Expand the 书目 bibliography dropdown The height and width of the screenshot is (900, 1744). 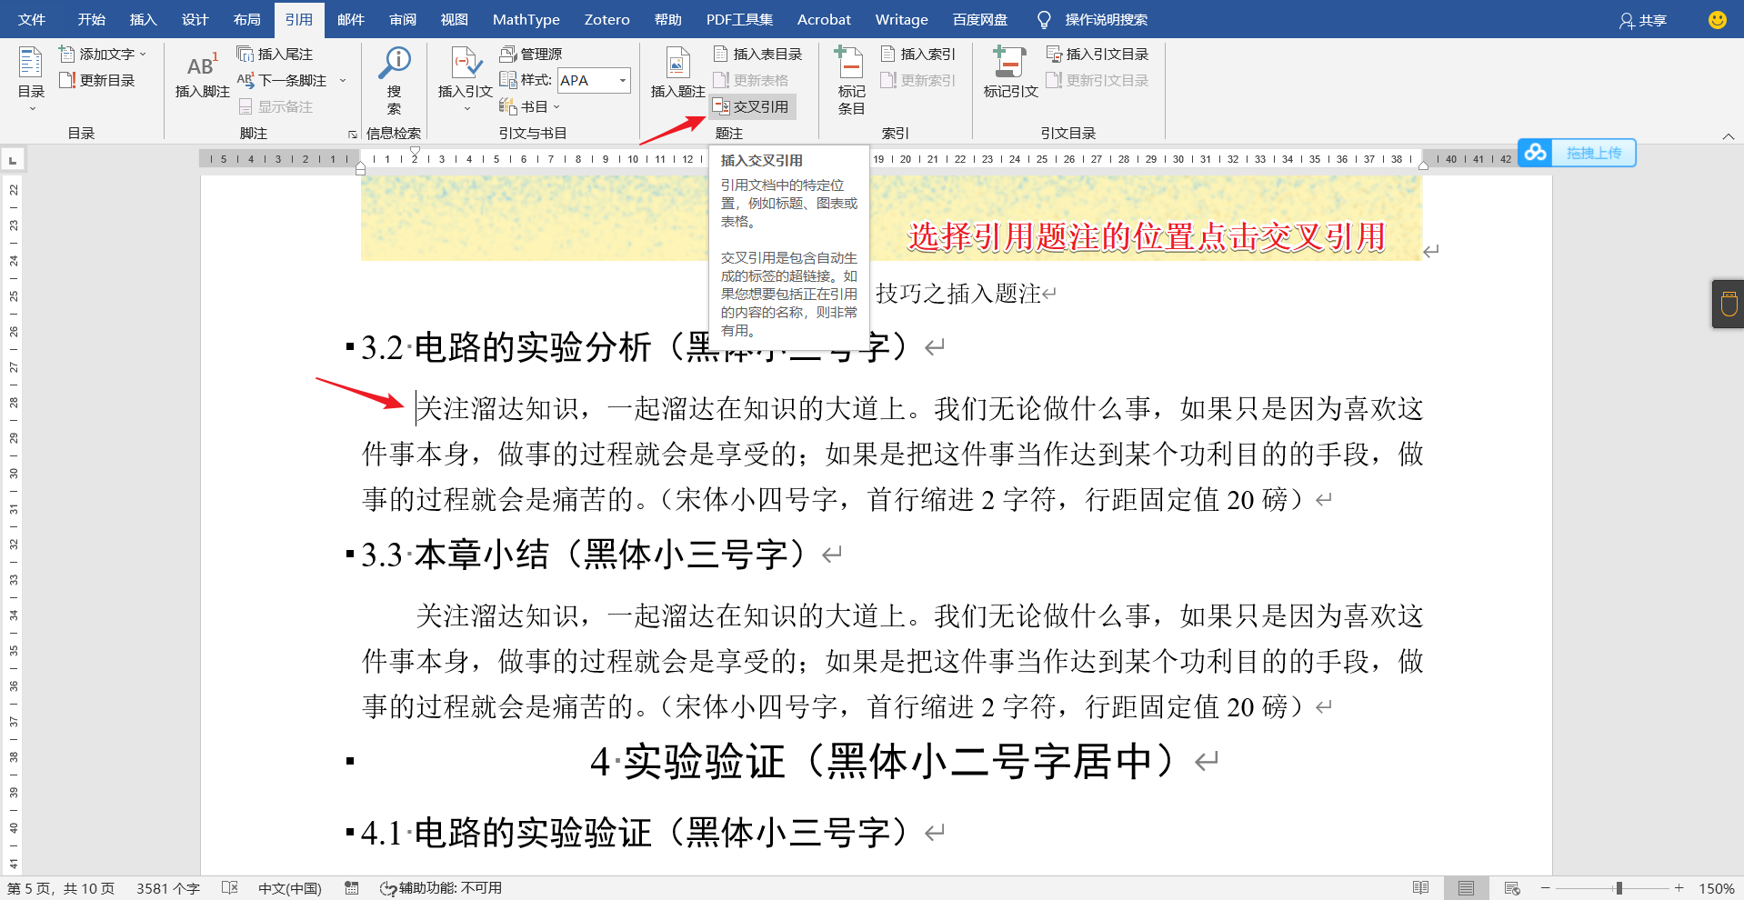click(x=557, y=105)
